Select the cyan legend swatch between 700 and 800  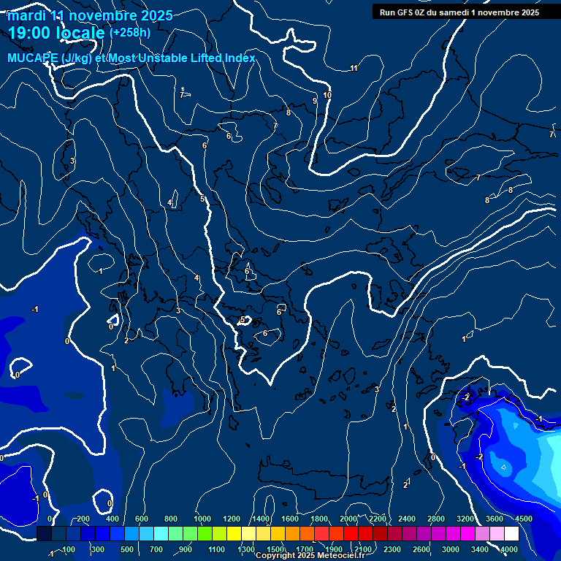pos(161,533)
